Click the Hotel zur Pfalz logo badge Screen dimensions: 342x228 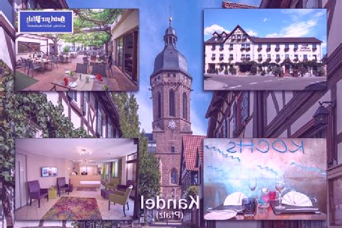[46, 21]
